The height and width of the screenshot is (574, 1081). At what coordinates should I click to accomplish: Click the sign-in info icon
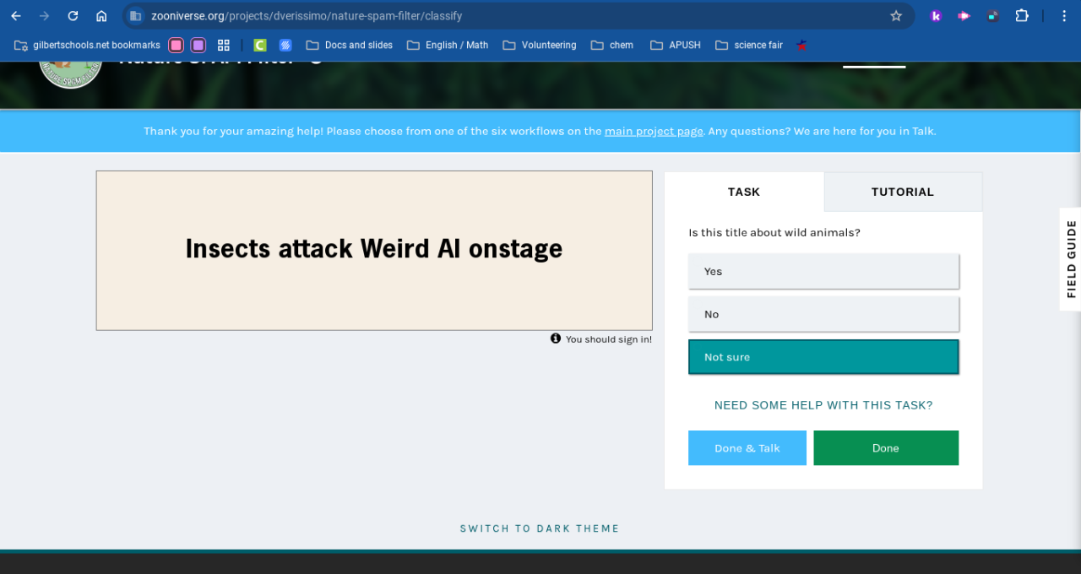coord(556,338)
